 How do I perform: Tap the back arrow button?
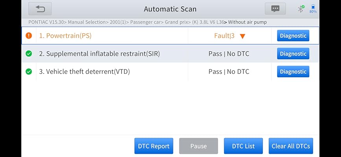[x=40, y=9]
